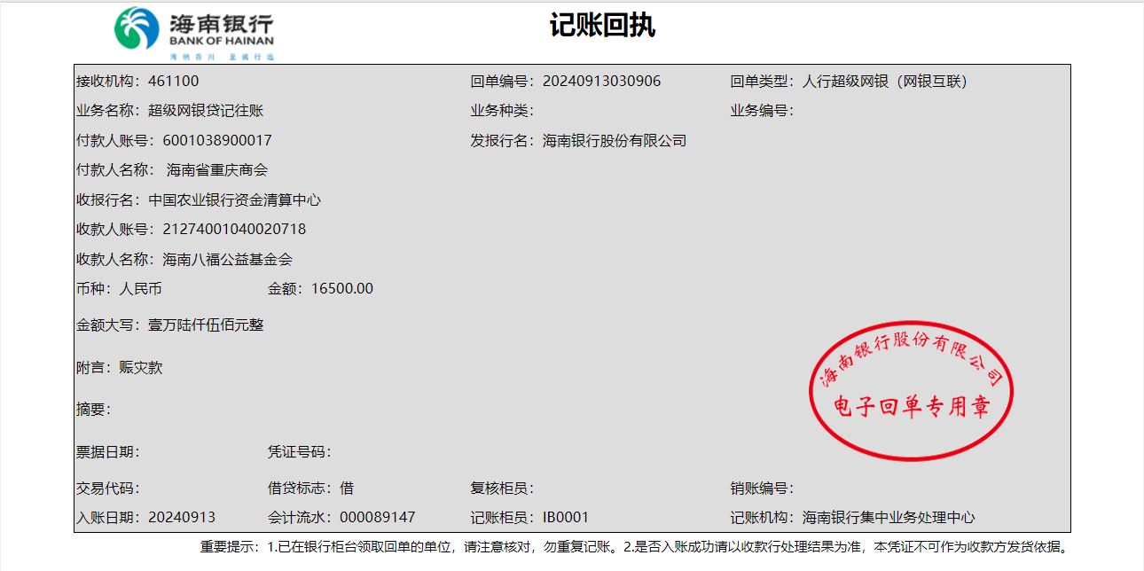Click the red electronic receipt stamp
The width and height of the screenshot is (1144, 571).
[x=911, y=391]
